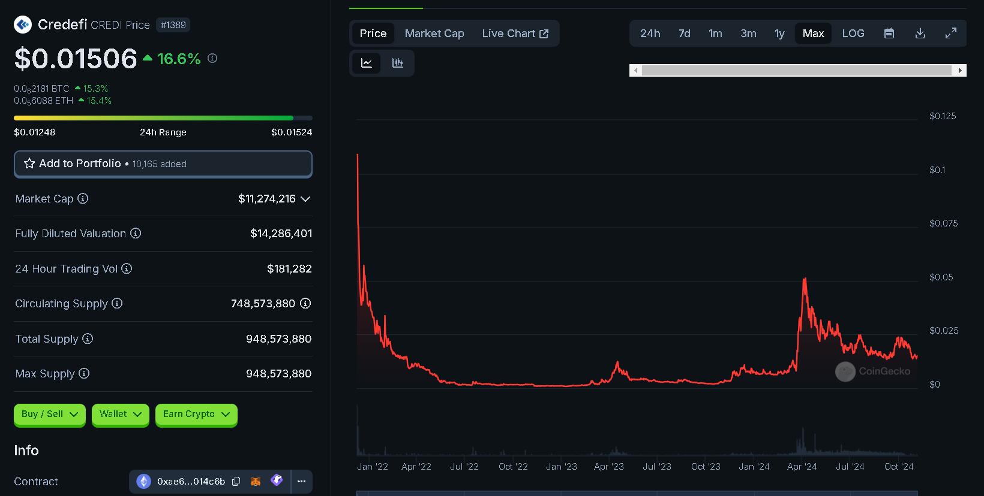Download chart data icon
The width and height of the screenshot is (984, 496).
coord(920,34)
